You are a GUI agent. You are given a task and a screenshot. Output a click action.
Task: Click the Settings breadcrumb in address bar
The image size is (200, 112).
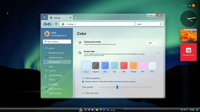pyautogui.click(x=71, y=24)
